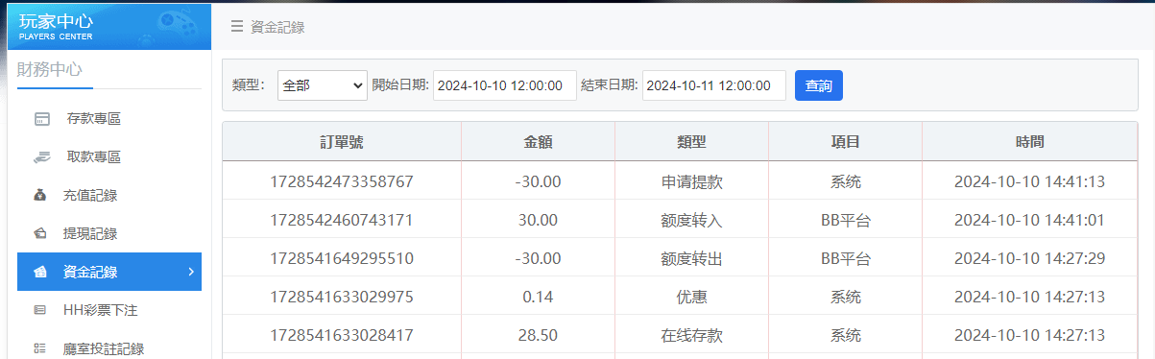Open HH彩票下注 sidebar entry
Viewport: 1155px width, 359px height.
pos(109,311)
